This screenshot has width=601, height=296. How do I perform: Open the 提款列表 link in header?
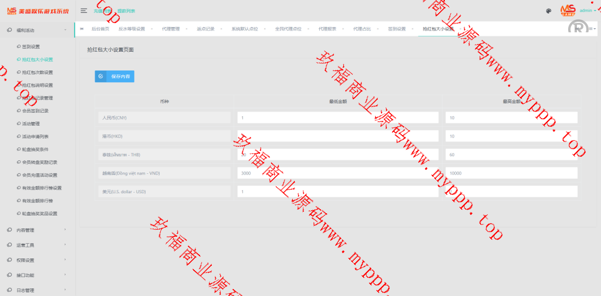[126, 11]
